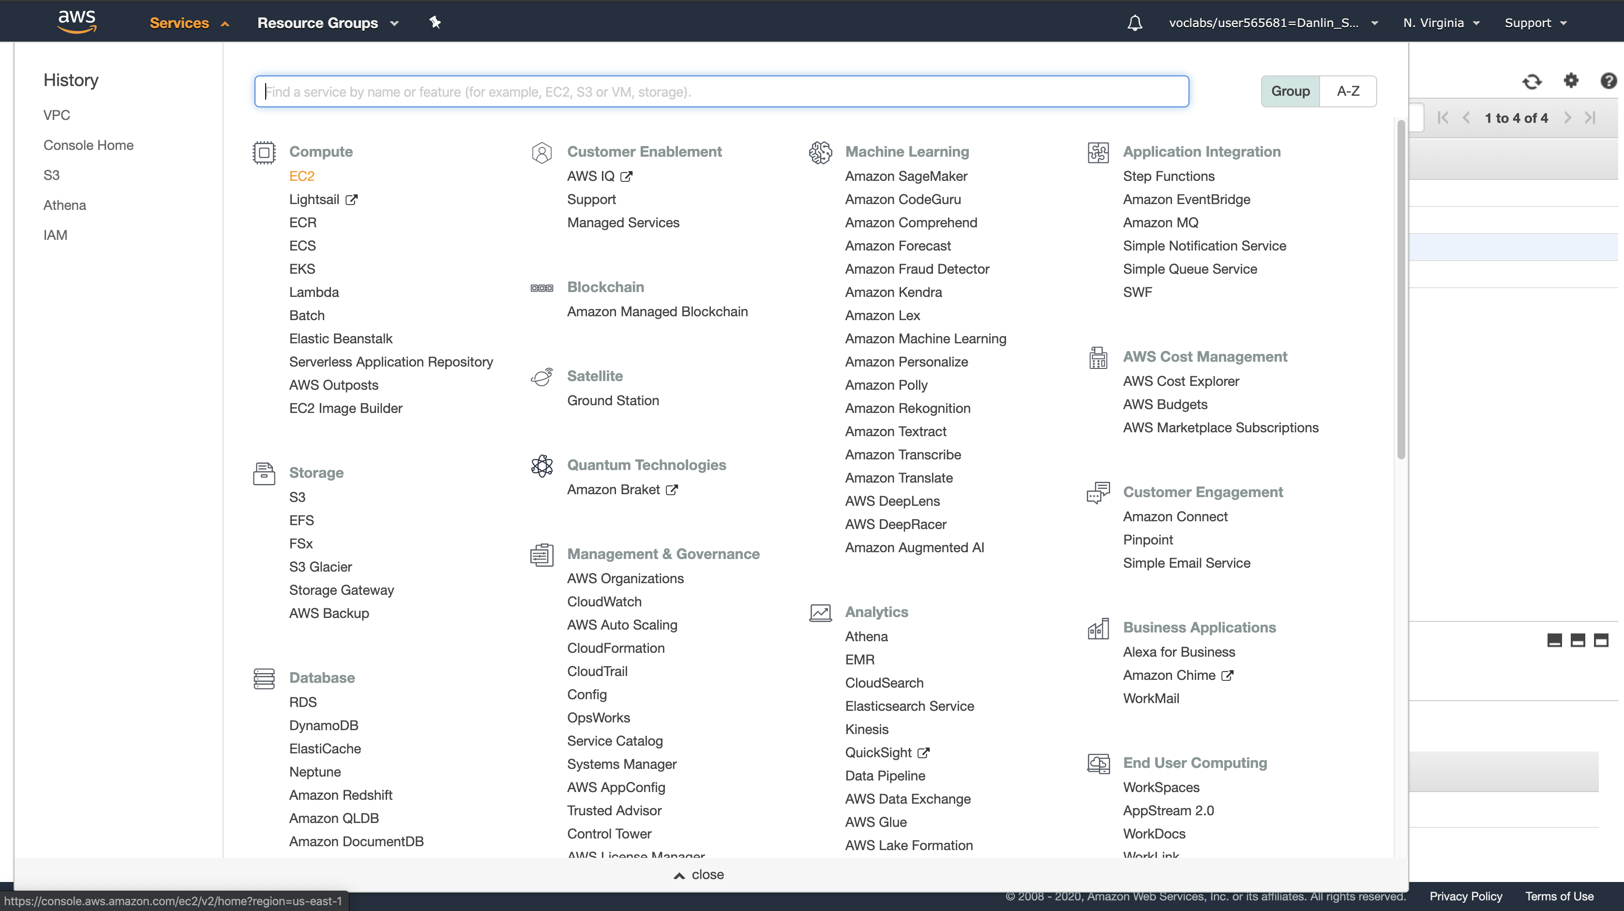Image resolution: width=1624 pixels, height=911 pixels.
Task: Click the close button at panel bottom
Action: pos(698,874)
